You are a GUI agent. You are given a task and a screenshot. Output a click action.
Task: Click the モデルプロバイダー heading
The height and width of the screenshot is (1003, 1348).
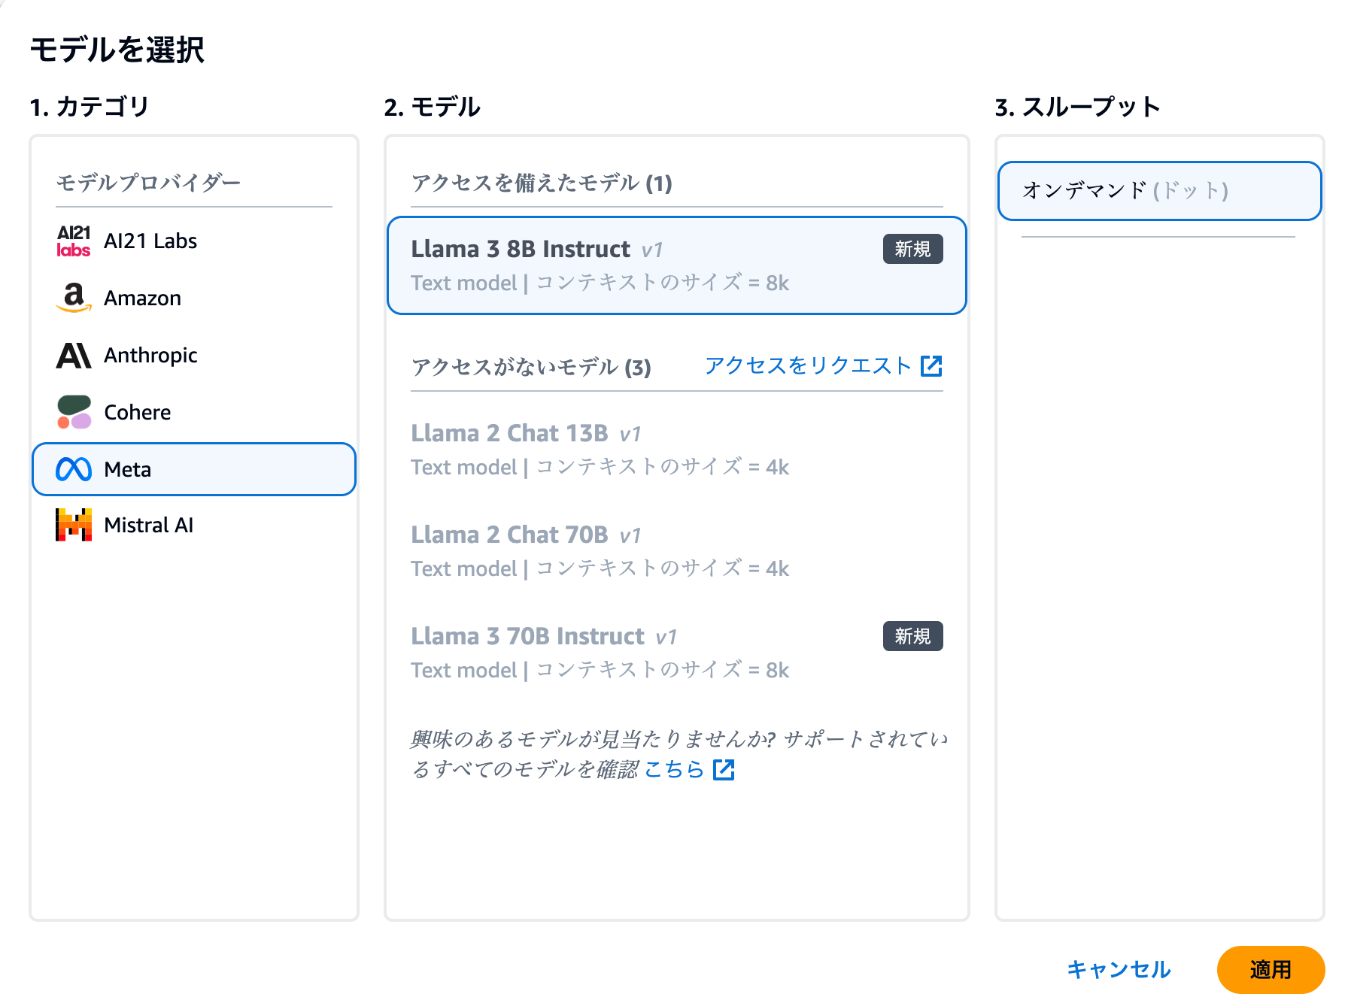tap(148, 183)
